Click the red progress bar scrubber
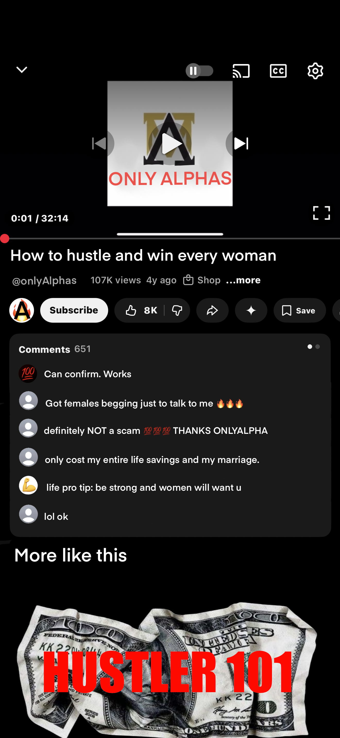 (5, 238)
